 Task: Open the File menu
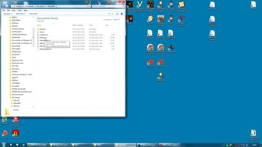tap(4, 10)
